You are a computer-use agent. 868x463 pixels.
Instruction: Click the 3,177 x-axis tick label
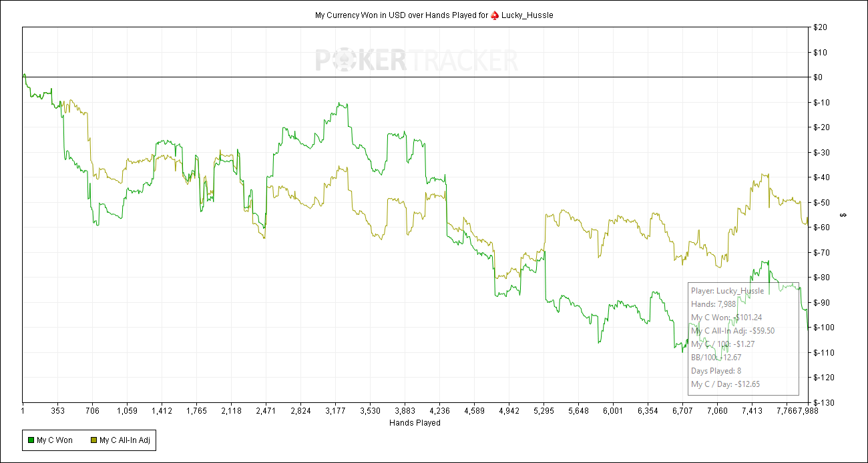tap(335, 412)
